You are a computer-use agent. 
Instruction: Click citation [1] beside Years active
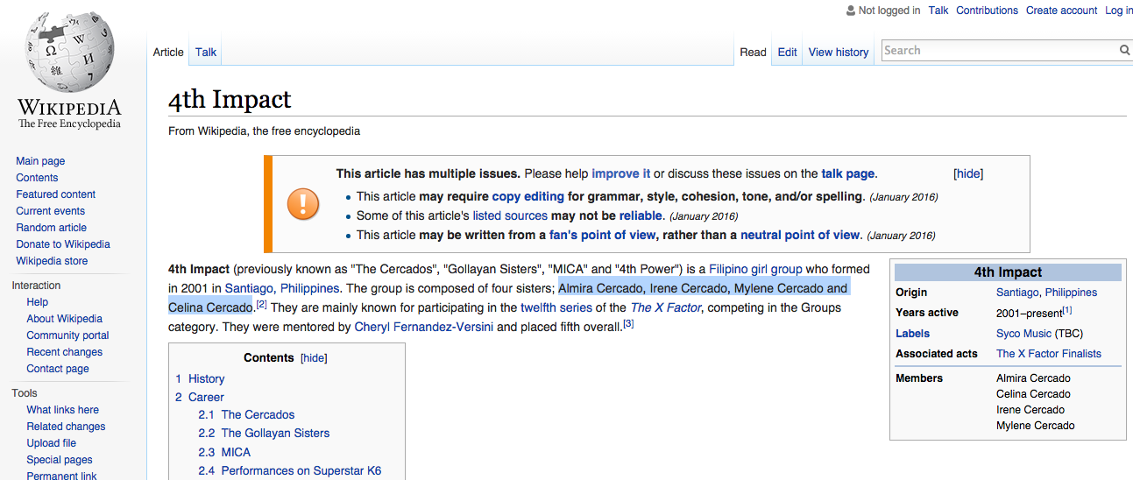pyautogui.click(x=1066, y=309)
